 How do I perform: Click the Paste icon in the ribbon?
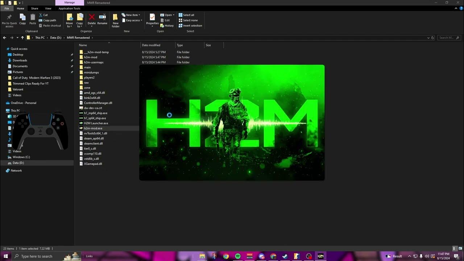(x=33, y=17)
